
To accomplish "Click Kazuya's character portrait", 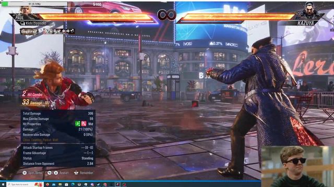I will [309, 10].
